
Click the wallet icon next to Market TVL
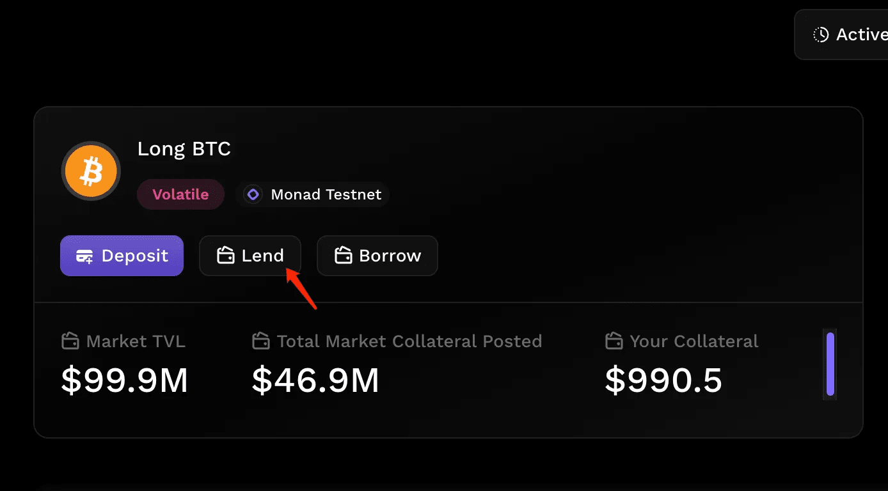(69, 341)
